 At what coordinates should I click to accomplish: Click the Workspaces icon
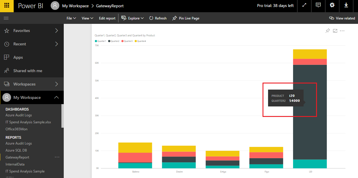(x=7, y=84)
